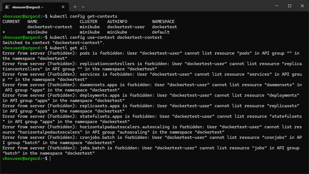Click the CURRENT column header

(x=11, y=22)
